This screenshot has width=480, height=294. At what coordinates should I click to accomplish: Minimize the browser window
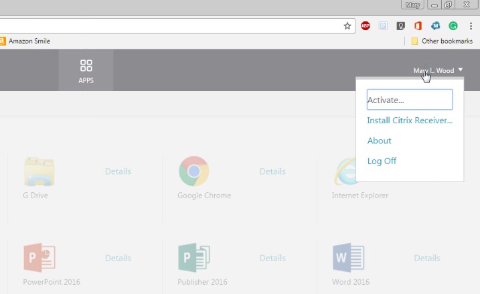click(434, 5)
